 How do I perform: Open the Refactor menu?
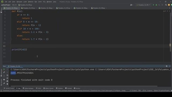click(x=31, y=2)
